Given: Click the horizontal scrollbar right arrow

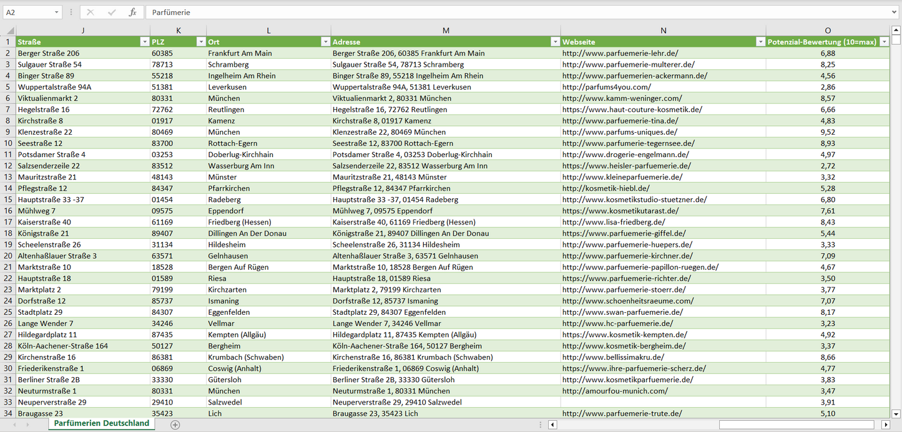Looking at the screenshot, I should 885,425.
